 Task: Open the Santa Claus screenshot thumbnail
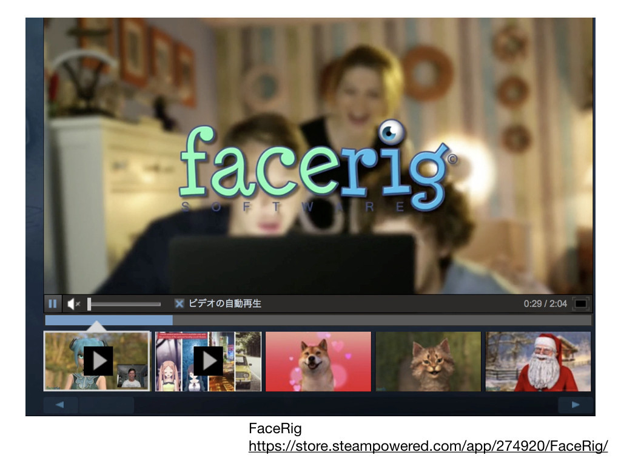[539, 361]
